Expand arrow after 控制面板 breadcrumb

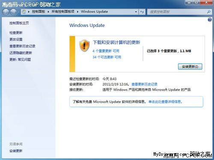pos(48,12)
